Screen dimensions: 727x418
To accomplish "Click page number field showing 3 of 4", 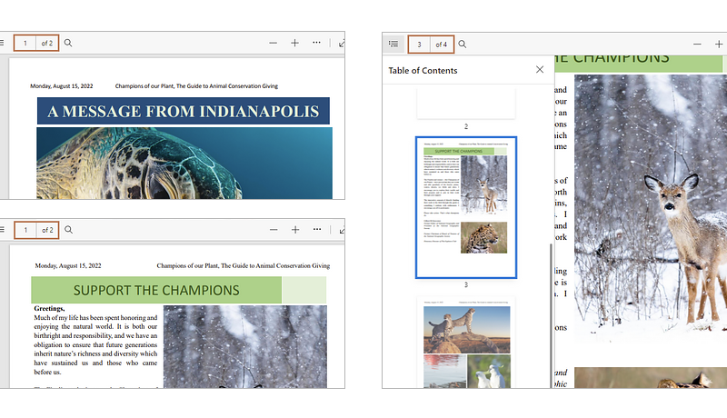I will click(419, 44).
